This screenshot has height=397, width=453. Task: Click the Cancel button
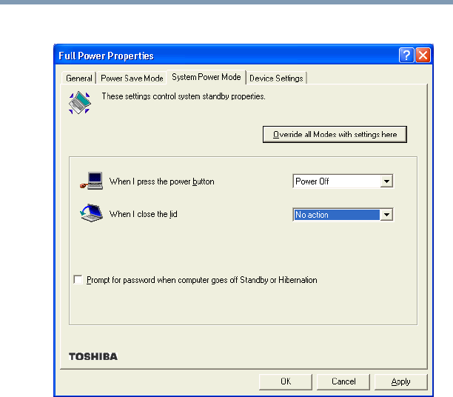pyautogui.click(x=343, y=381)
